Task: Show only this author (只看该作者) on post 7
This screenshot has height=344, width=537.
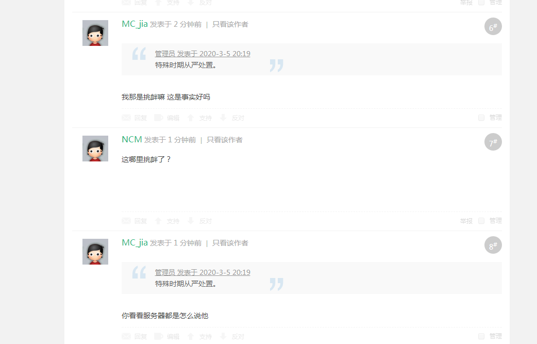Action: coord(224,140)
